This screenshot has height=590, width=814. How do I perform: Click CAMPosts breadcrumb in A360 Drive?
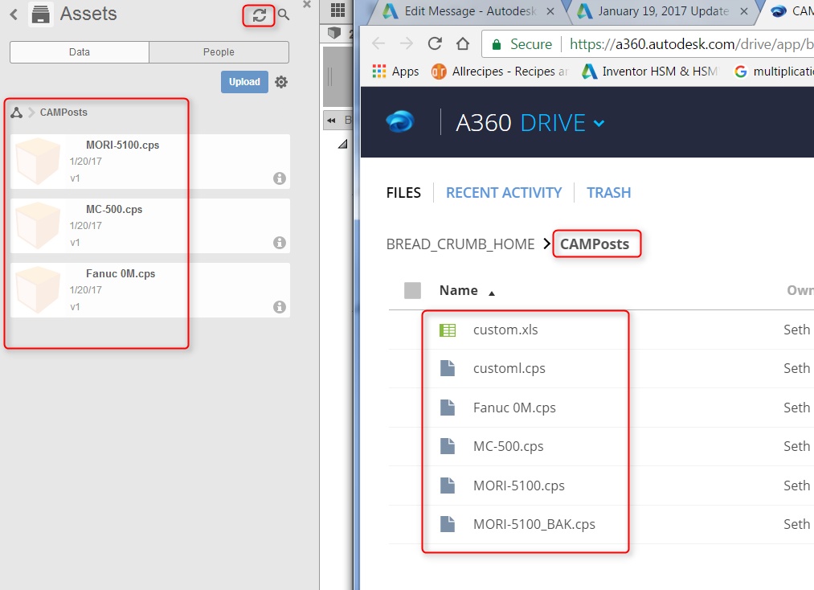pyautogui.click(x=595, y=244)
